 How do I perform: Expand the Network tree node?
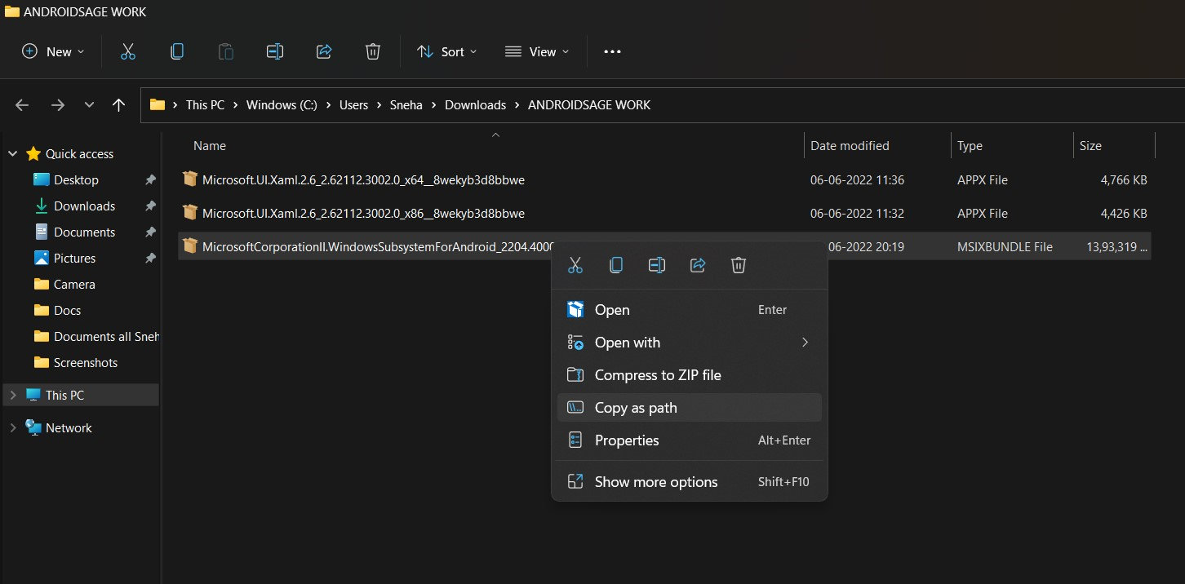12,427
